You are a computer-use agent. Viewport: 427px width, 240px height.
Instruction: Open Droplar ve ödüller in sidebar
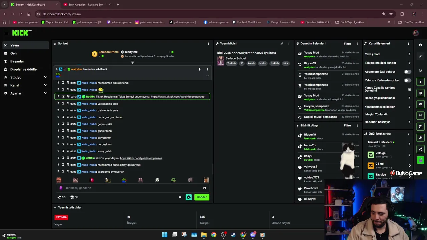coord(25,69)
